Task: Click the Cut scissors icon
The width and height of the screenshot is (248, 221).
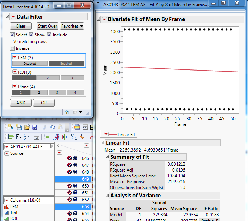Action: (x=45, y=127)
